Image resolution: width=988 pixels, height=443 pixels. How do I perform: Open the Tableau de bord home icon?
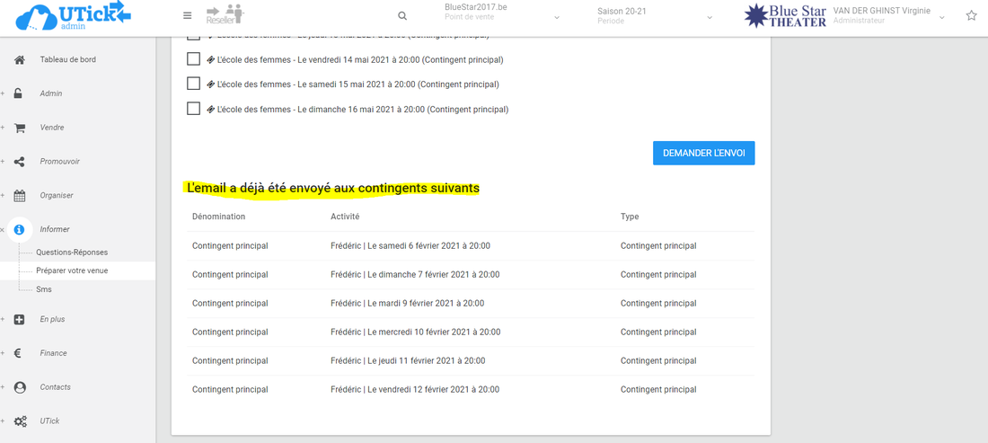tap(19, 59)
